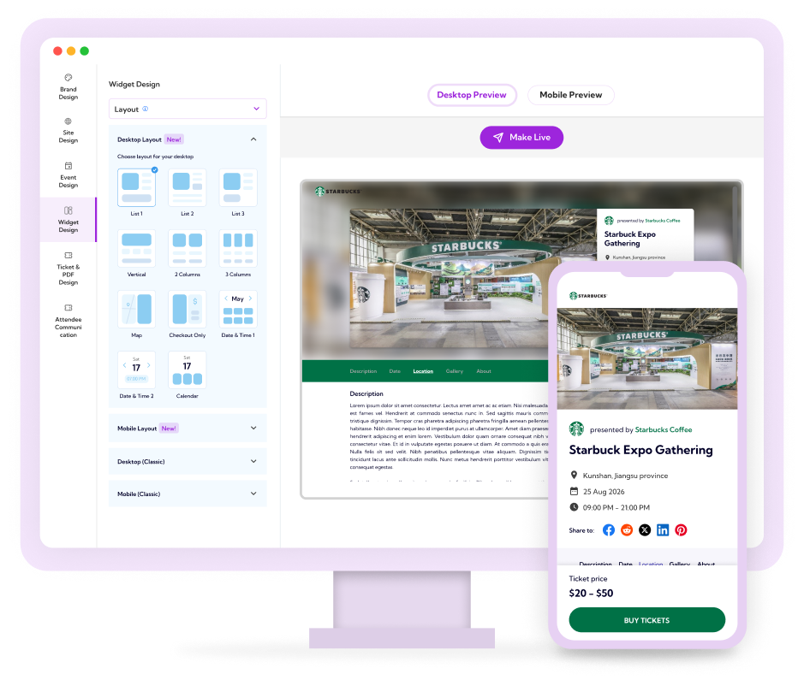Switch to Mobile Preview
Viewport: 804px width, 680px height.
pyautogui.click(x=571, y=95)
